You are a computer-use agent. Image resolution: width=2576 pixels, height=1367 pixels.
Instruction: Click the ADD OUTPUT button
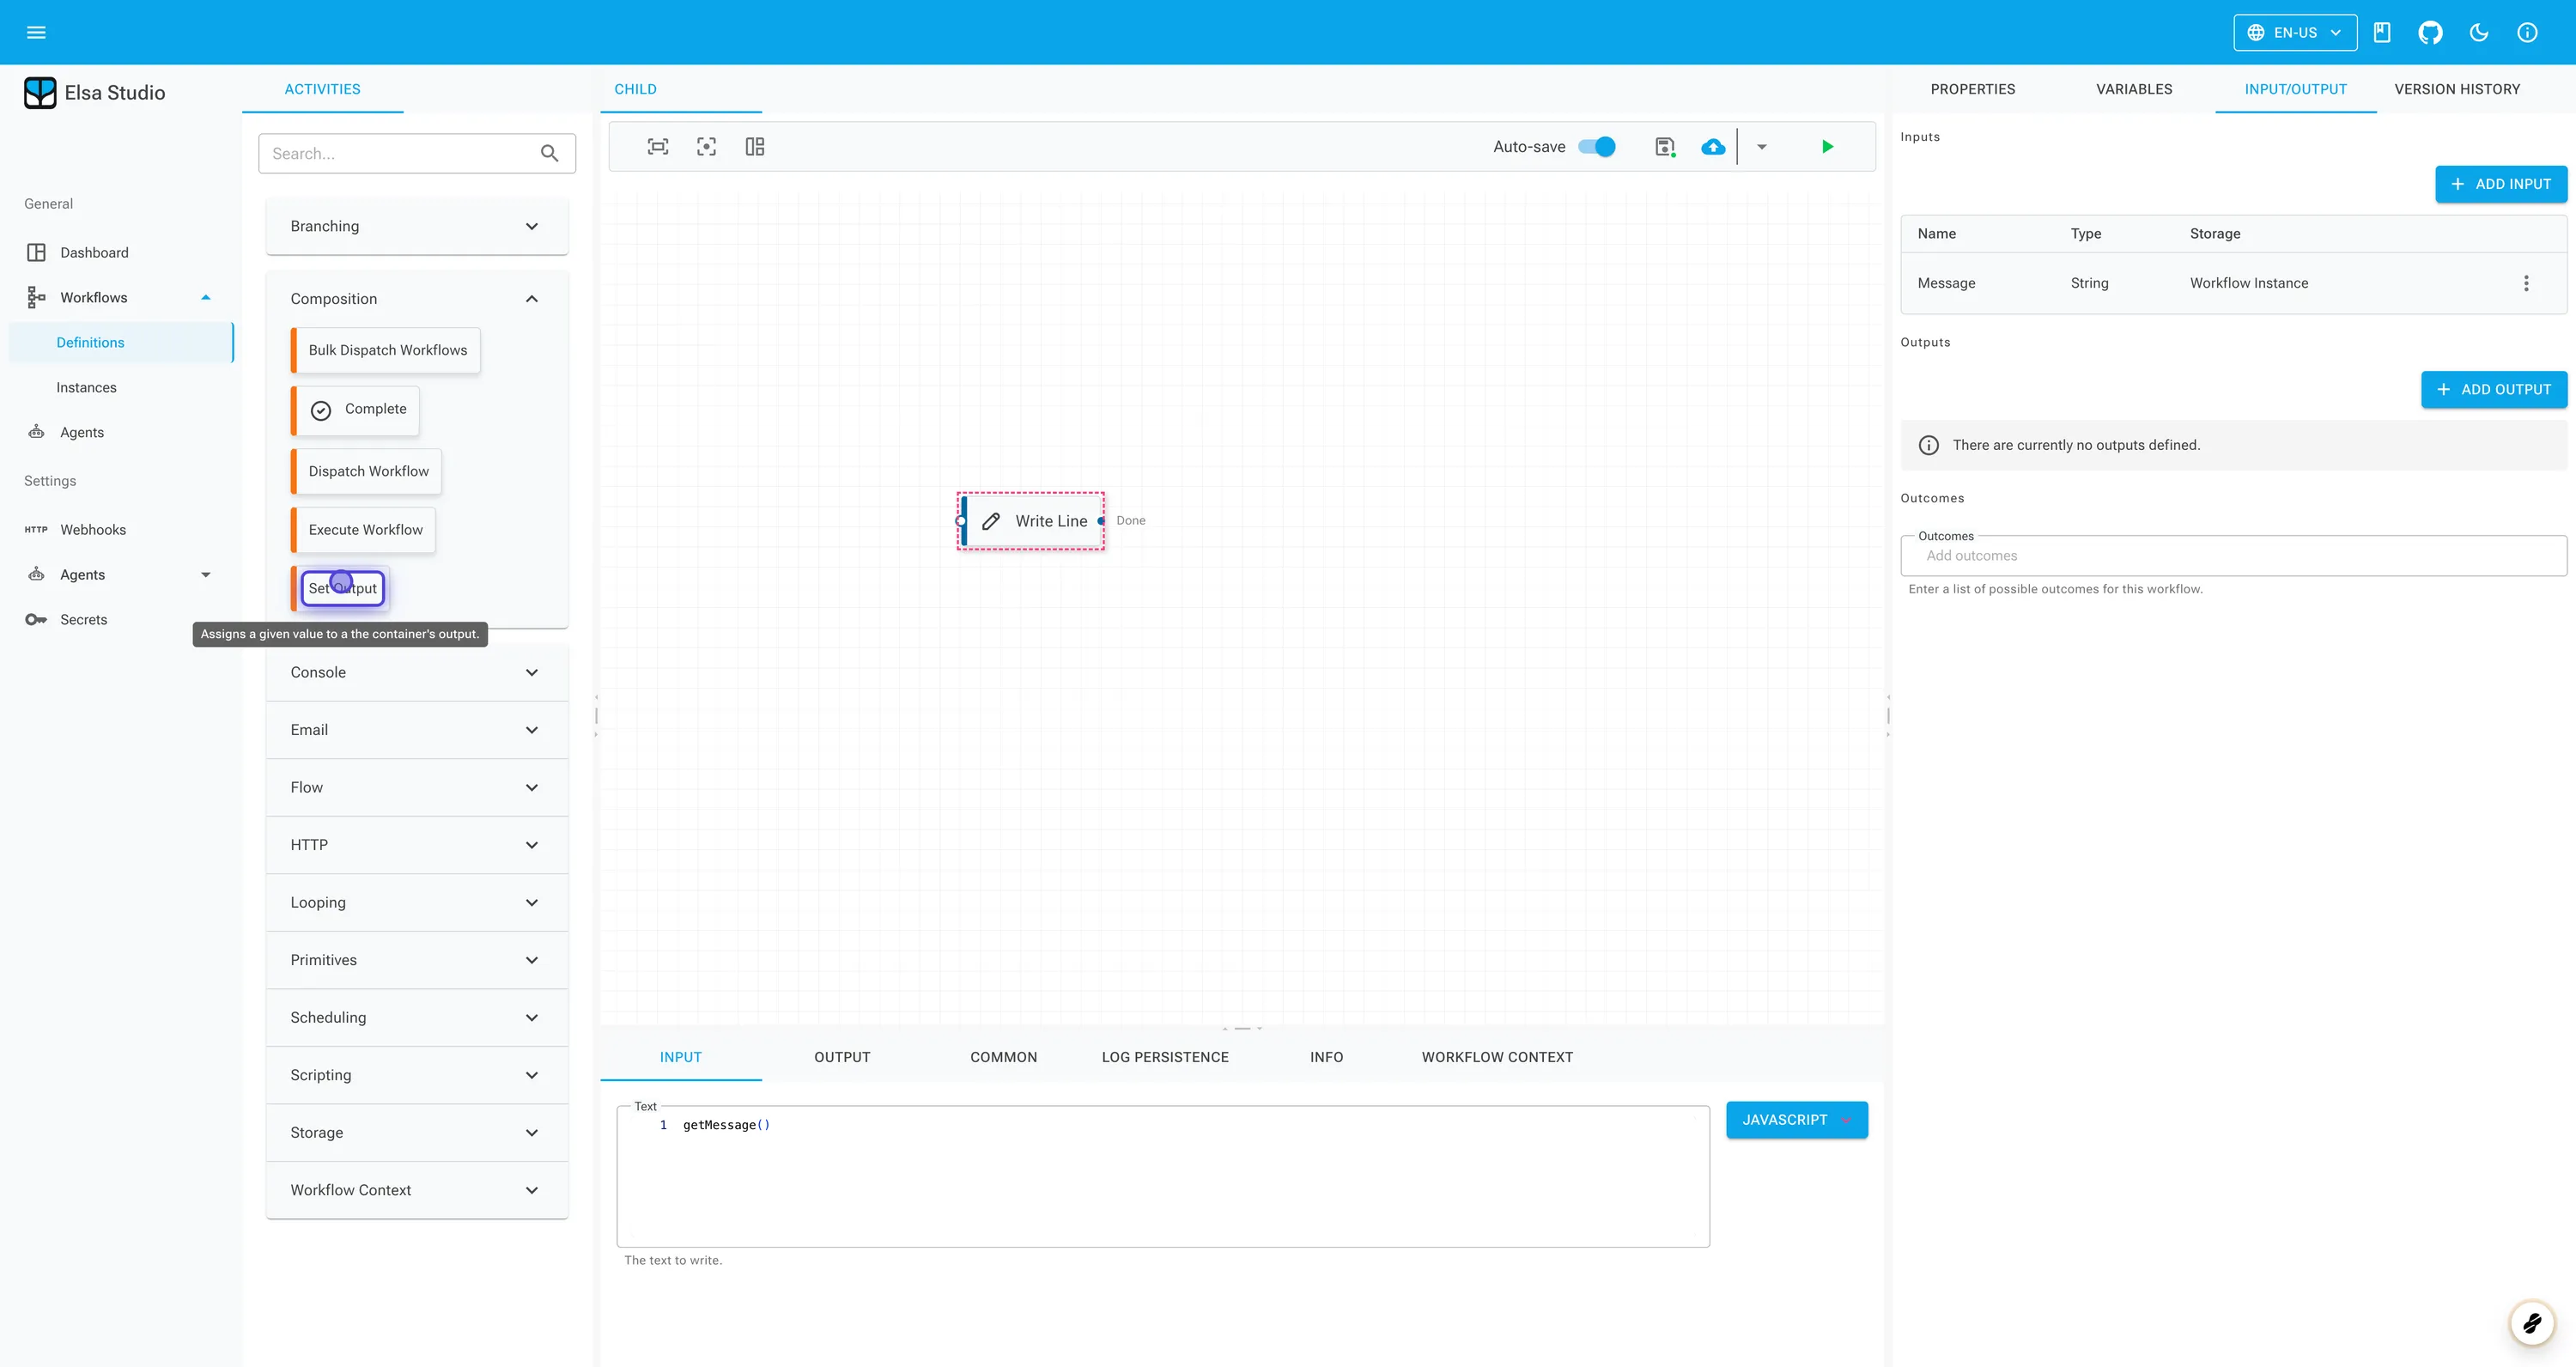tap(2493, 389)
